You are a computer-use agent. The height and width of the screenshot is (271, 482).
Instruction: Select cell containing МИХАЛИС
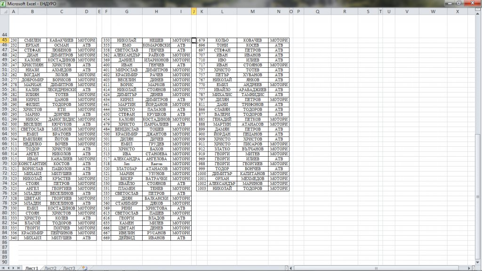pos(222,94)
